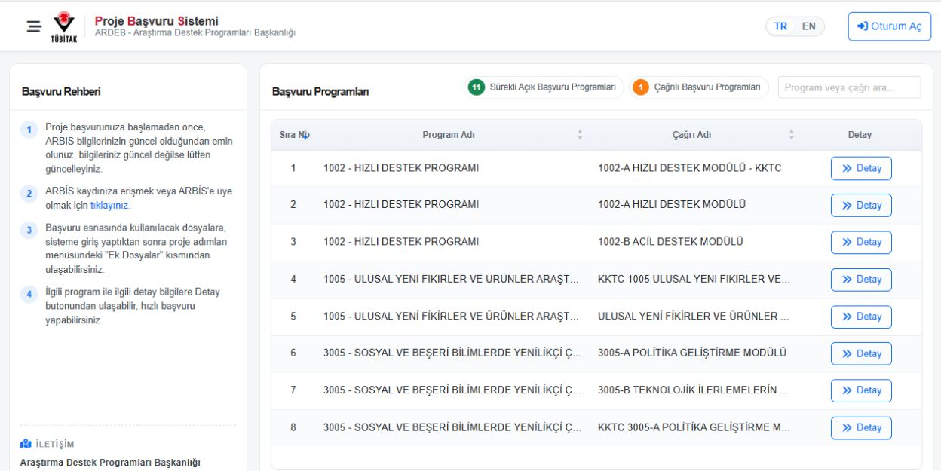The width and height of the screenshot is (941, 471).
Task: Click the 1002-B ACİL DESTEK MODÜLÜ text
Action: (x=670, y=242)
